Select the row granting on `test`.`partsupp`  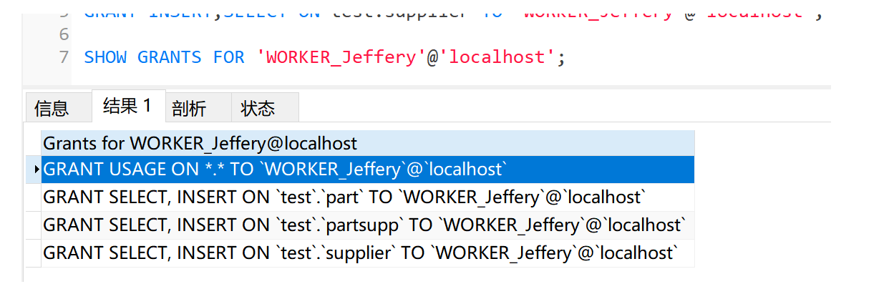(367, 225)
